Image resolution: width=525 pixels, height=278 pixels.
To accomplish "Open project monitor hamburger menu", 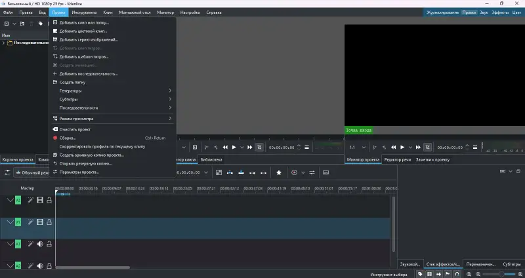I will click(x=475, y=148).
